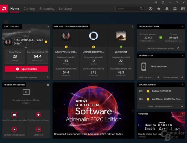187x143 pixels.
Task: Click the Sofortige Wiedergabe instant replay icon
Action: 14,129
